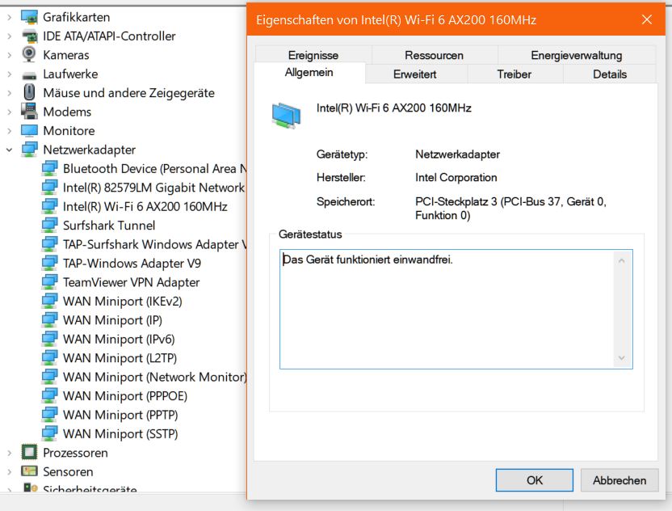Click the Surfshark Tunnel adapter icon
The image size is (672, 511).
coord(50,225)
